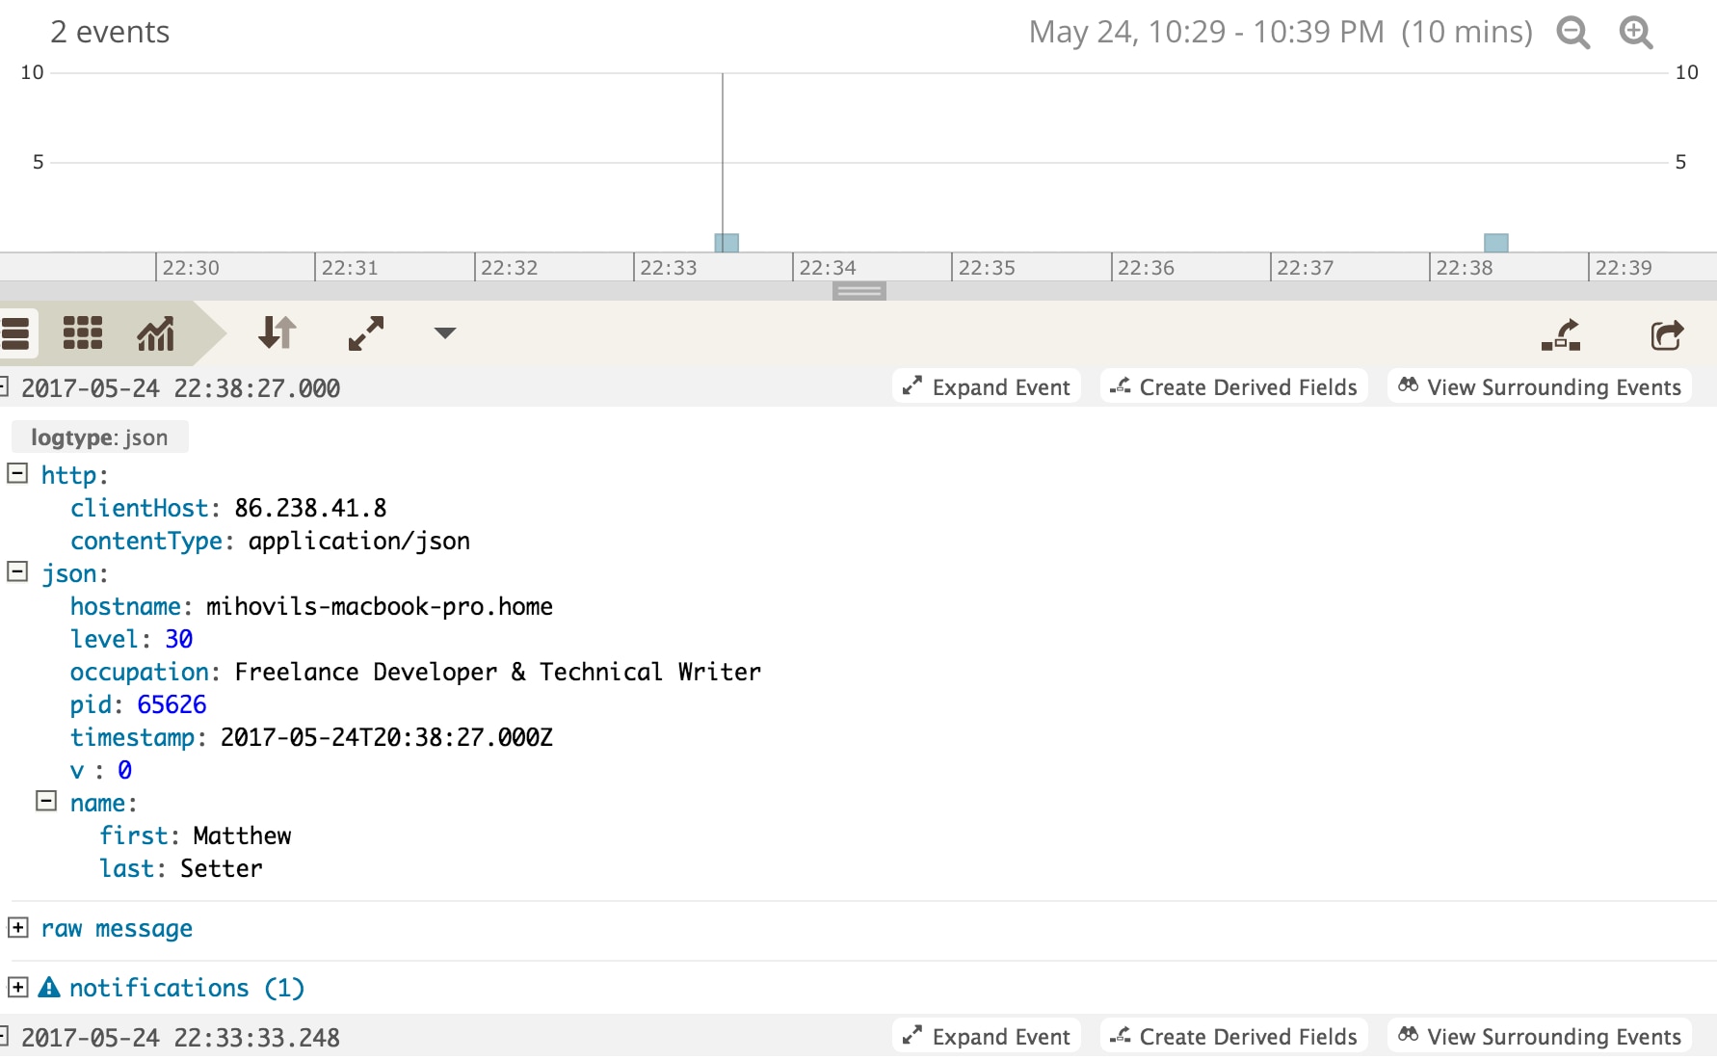Collapse the 2017-05-24 22:38:27.000 event entry
Image resolution: width=1717 pixels, height=1060 pixels.
5,385
